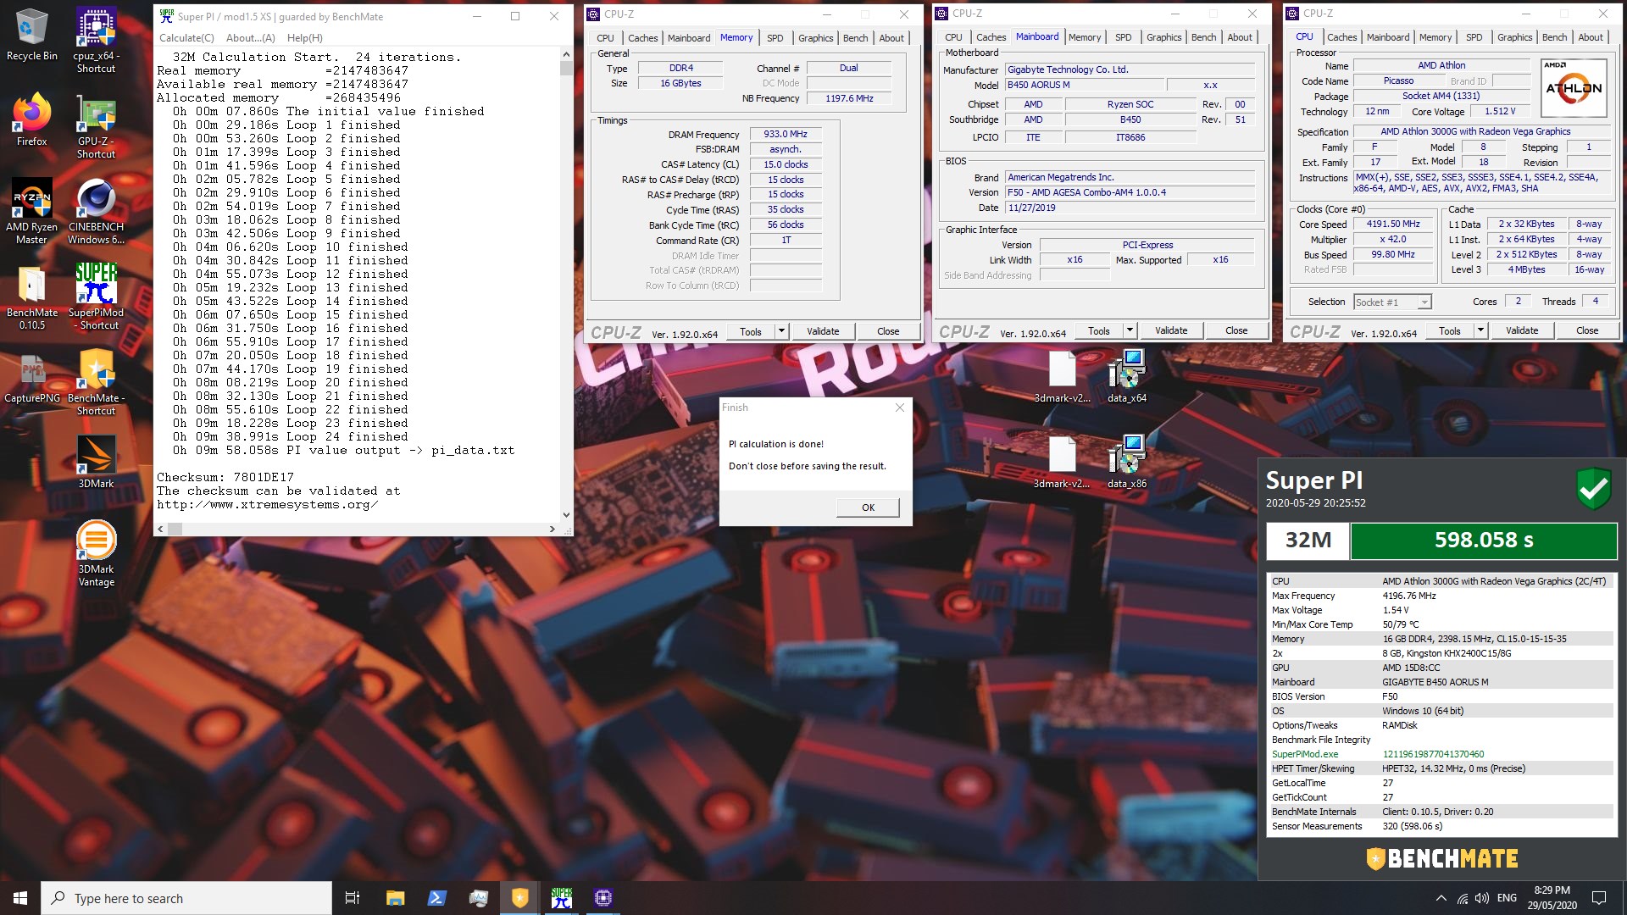
Task: Open Firefox from the desktop
Action: [x=31, y=120]
